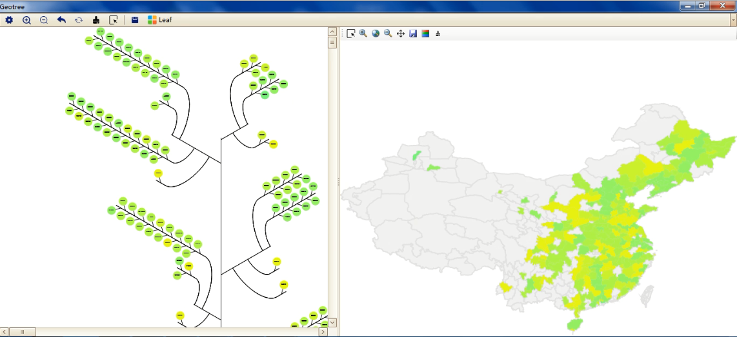Open the map color scheme swatch
Viewport: 737px width, 337px height.
pyautogui.click(x=425, y=34)
